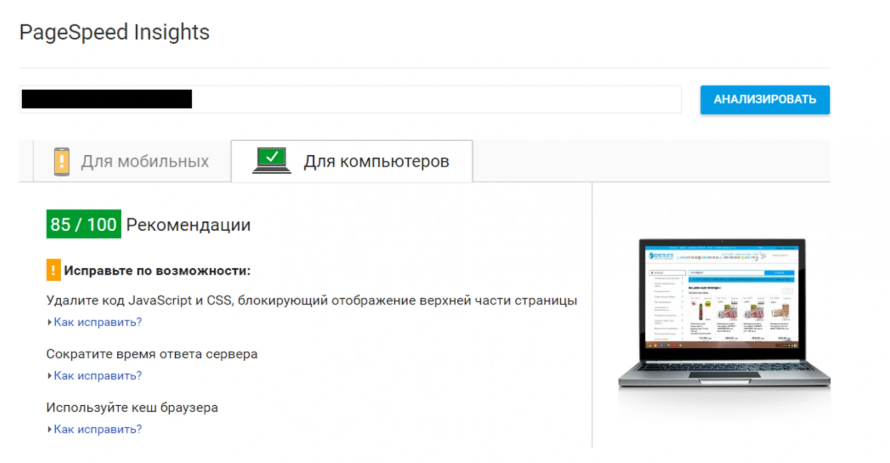The height and width of the screenshot is (463, 890).
Task: Click the Сократите время ответа сервера text
Action: coord(152,354)
